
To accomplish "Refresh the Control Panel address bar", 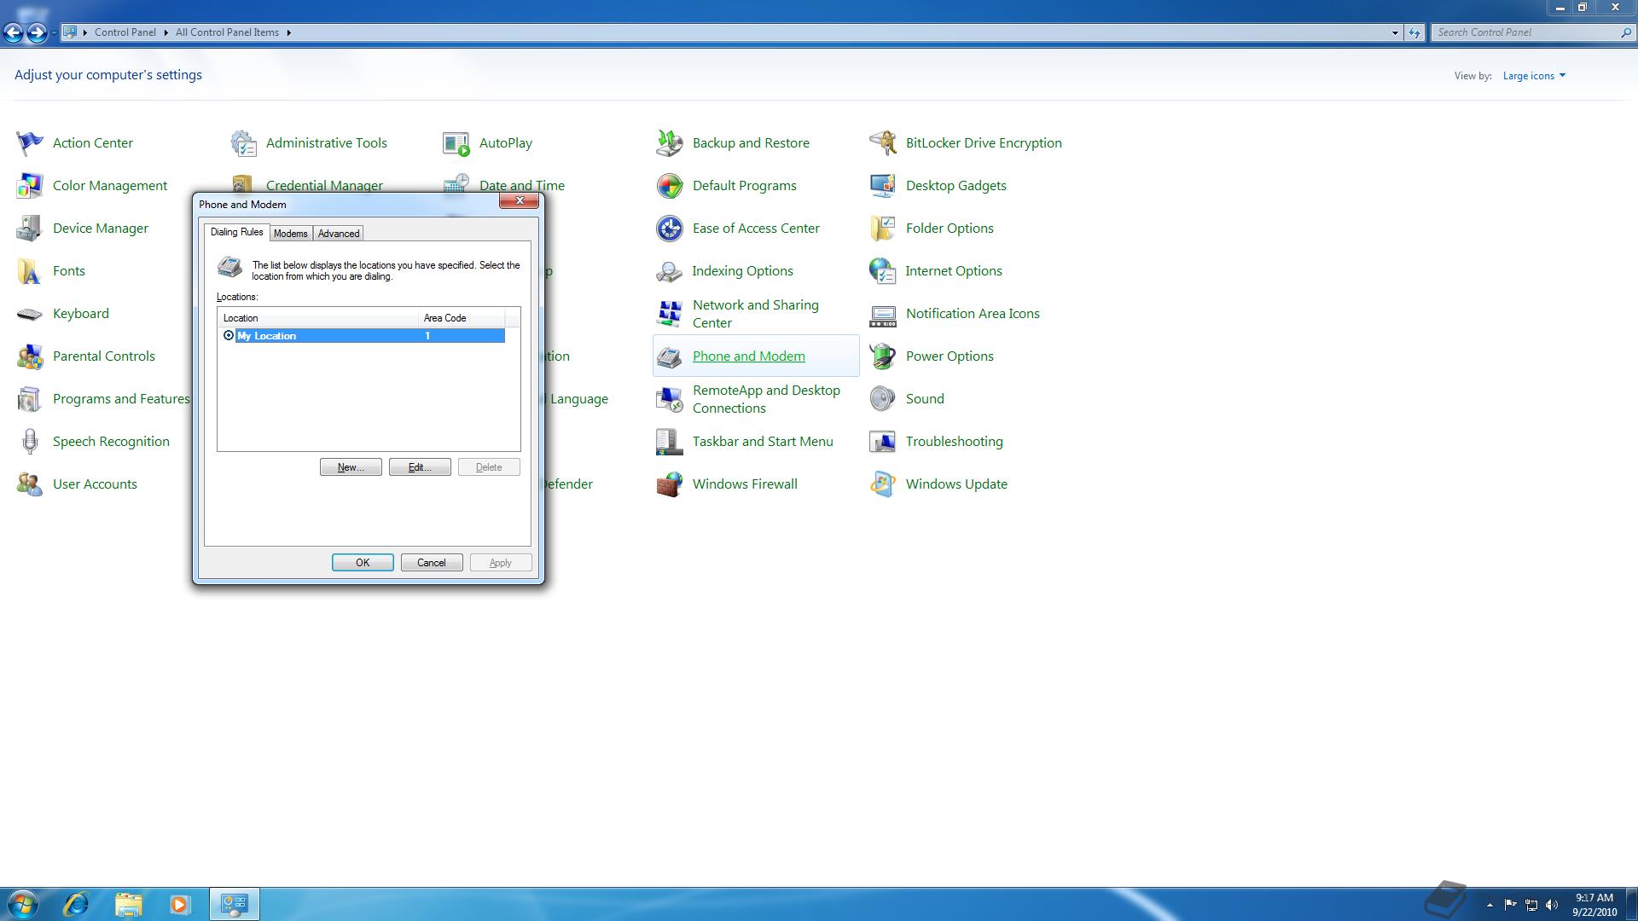I will coord(1414,32).
